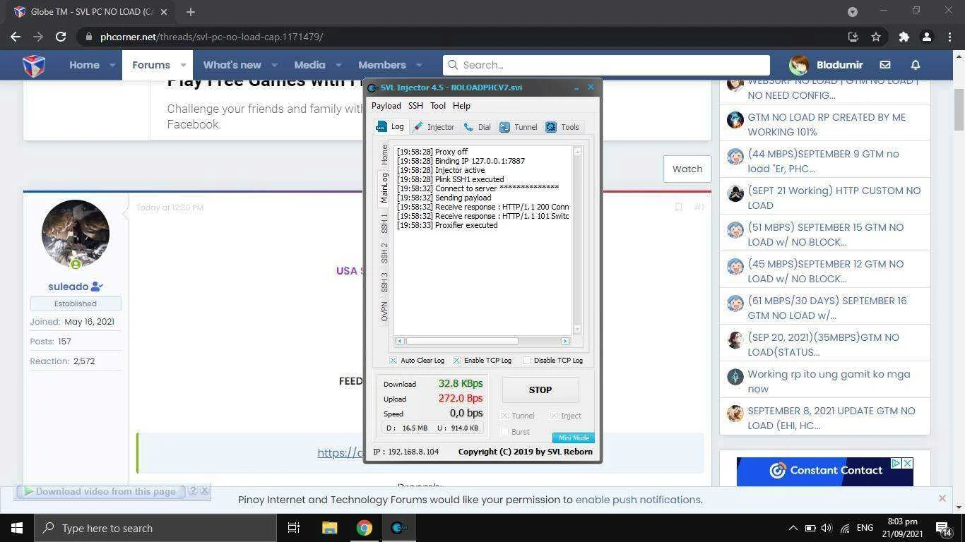Click the Watch thread button

[687, 169]
